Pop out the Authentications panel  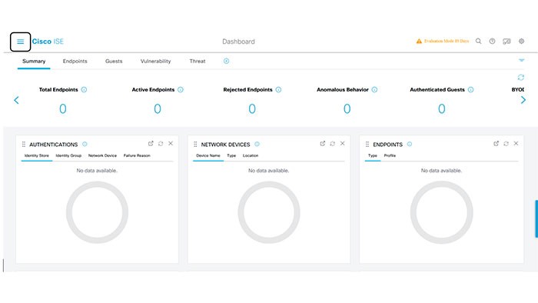[x=151, y=144]
